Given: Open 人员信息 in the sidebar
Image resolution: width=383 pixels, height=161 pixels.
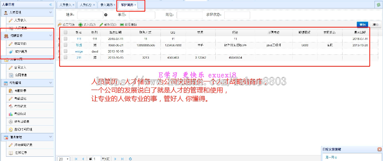Looking at the screenshot, I should pyautogui.click(x=21, y=28).
